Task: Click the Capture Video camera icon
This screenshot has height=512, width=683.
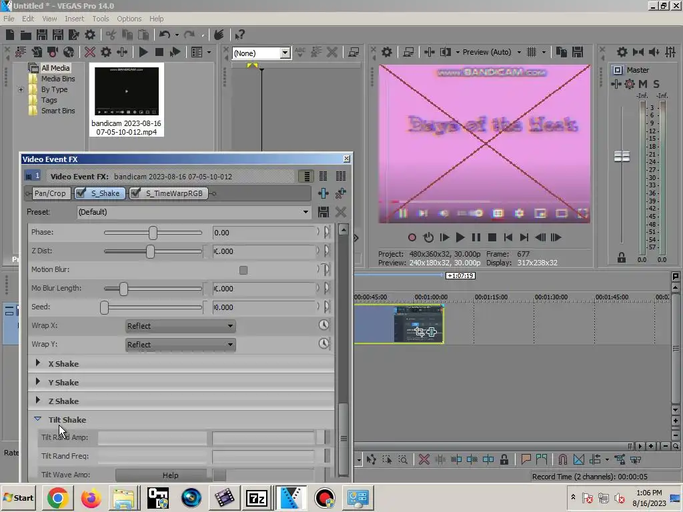Action: pyautogui.click(x=53, y=52)
